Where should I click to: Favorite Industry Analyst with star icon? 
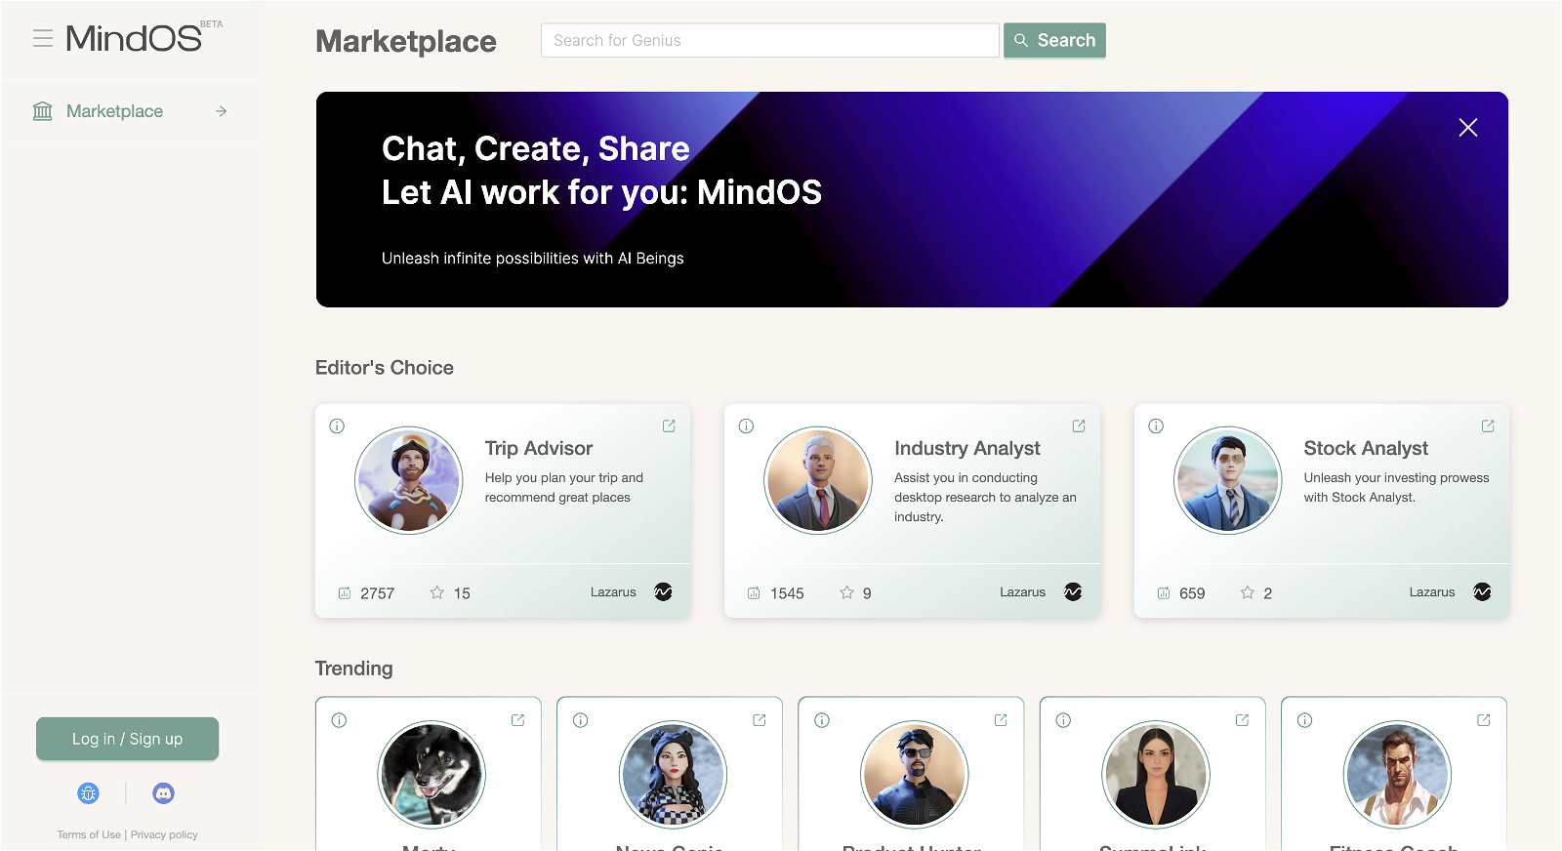[846, 592]
